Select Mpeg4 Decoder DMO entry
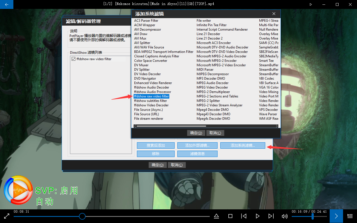 tap(213, 110)
